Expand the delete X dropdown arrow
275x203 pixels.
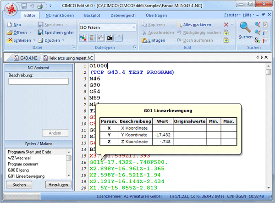click(232, 24)
